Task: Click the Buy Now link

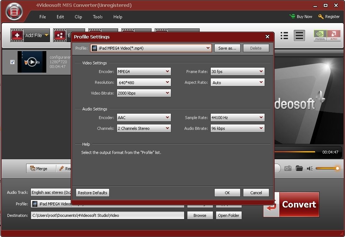Action: [304, 17]
